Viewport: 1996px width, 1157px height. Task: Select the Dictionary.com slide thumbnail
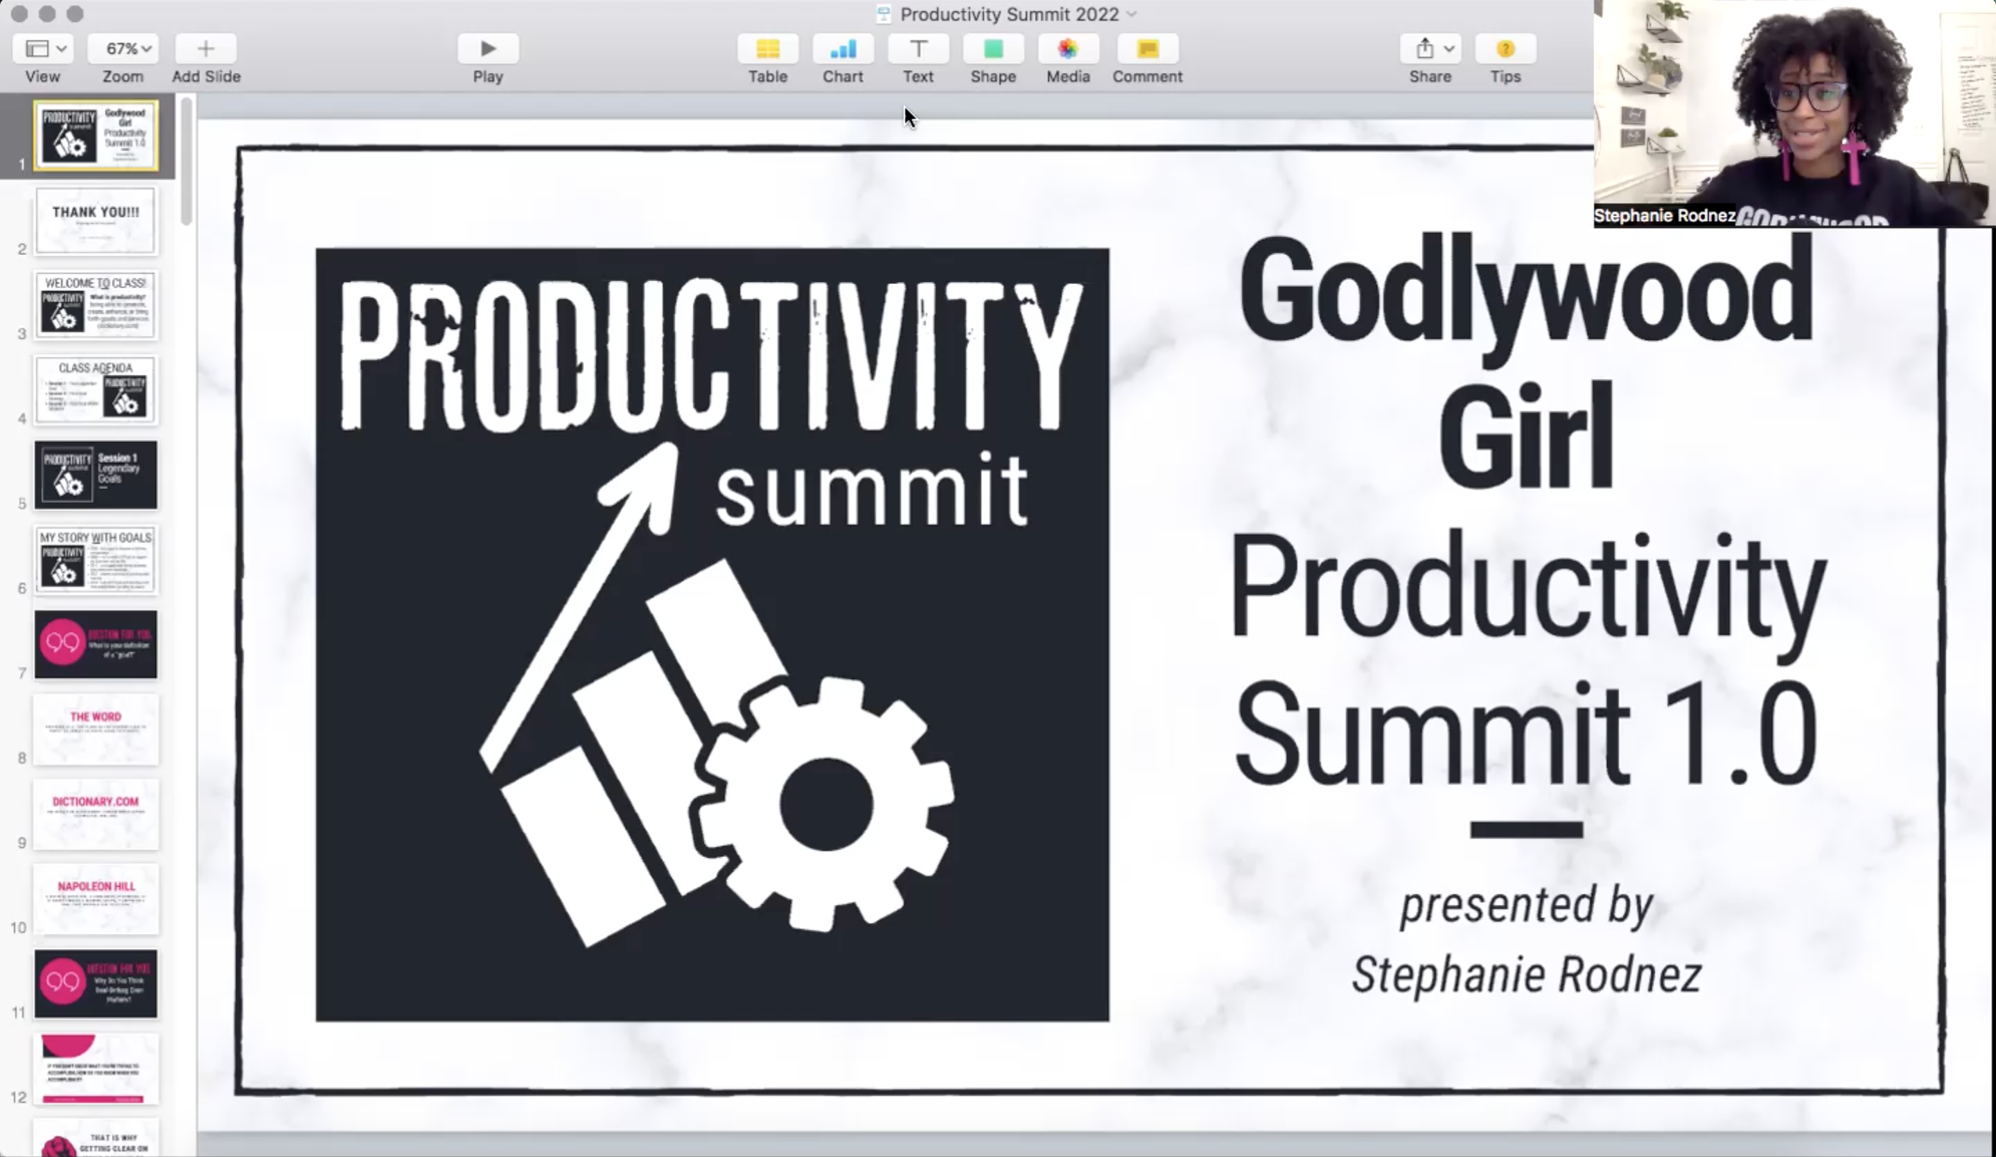(x=96, y=815)
